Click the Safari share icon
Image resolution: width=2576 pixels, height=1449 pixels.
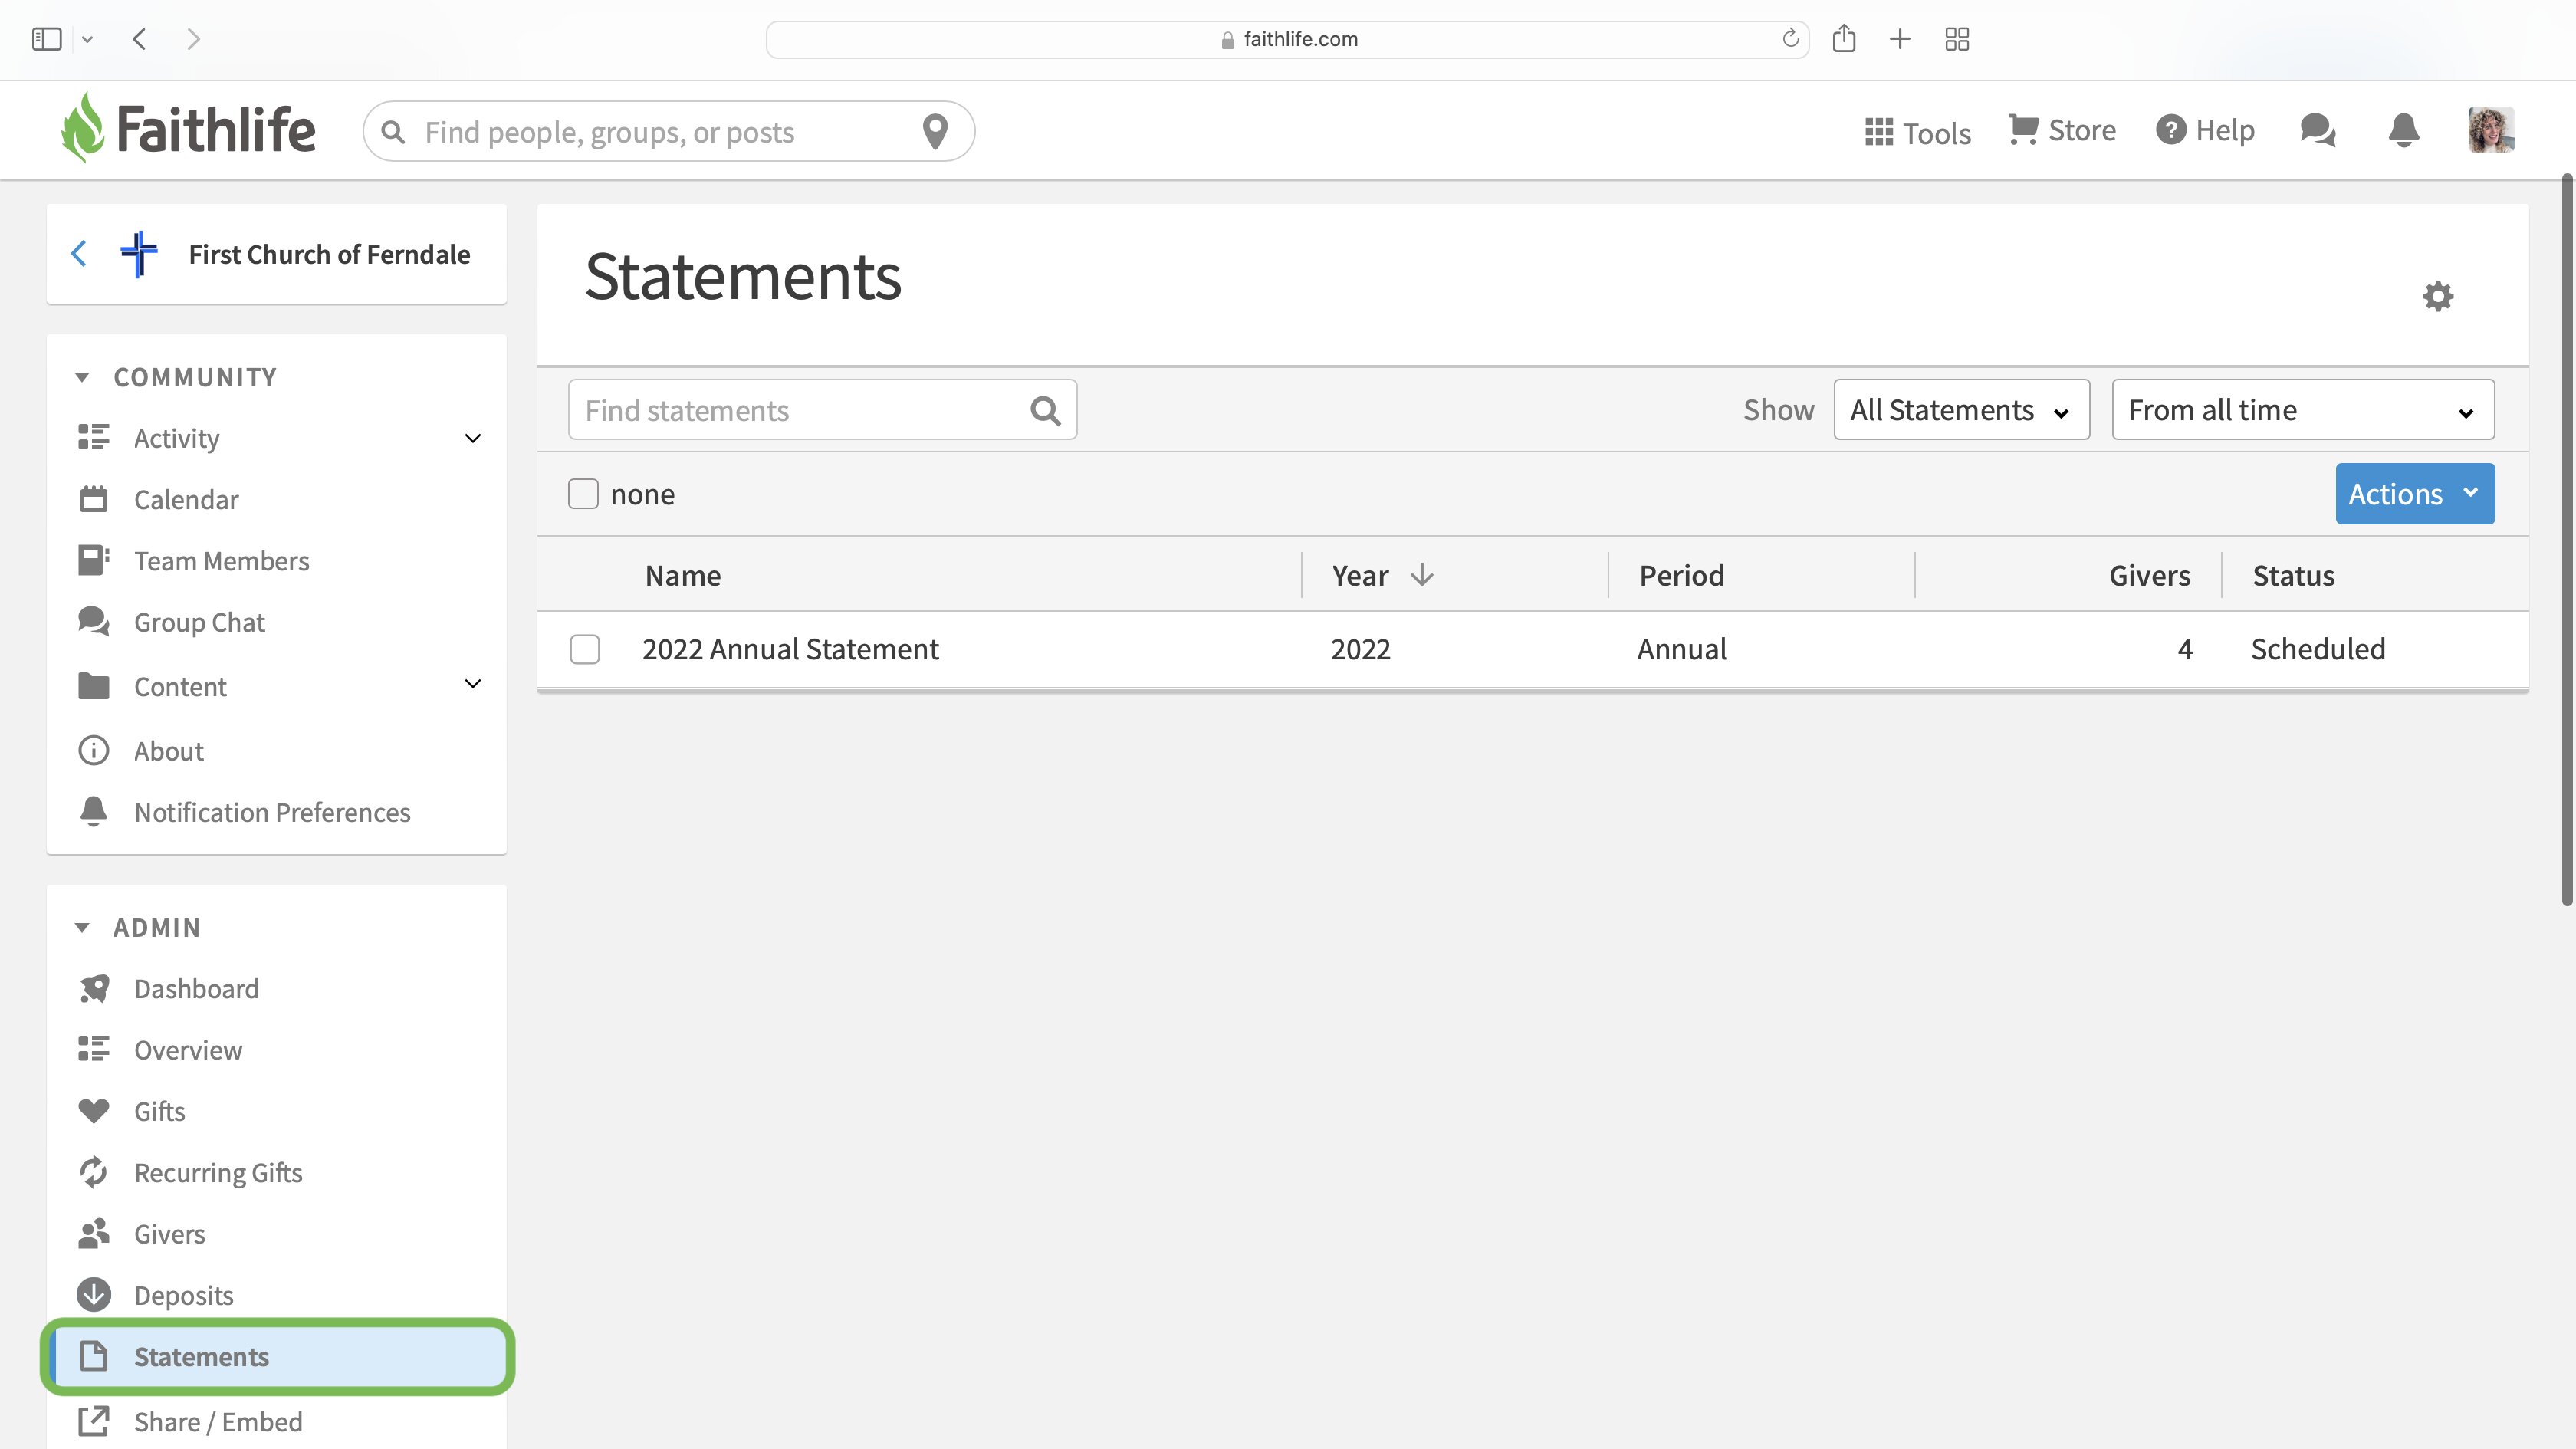1844,38
